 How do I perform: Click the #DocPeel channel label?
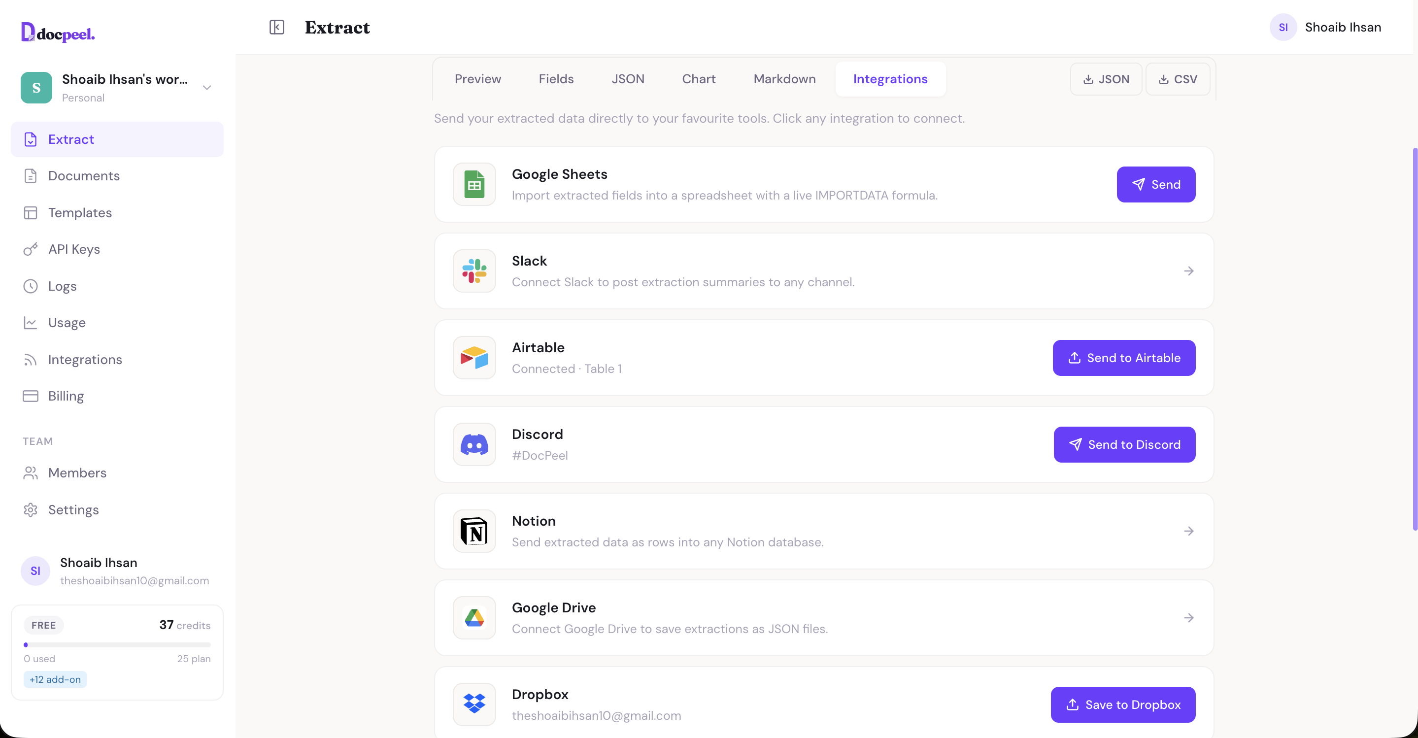[x=540, y=455]
